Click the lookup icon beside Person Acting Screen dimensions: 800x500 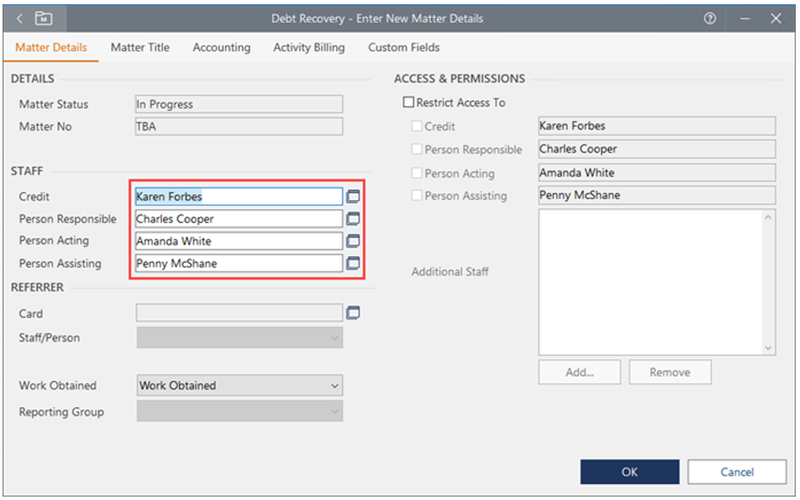354,241
